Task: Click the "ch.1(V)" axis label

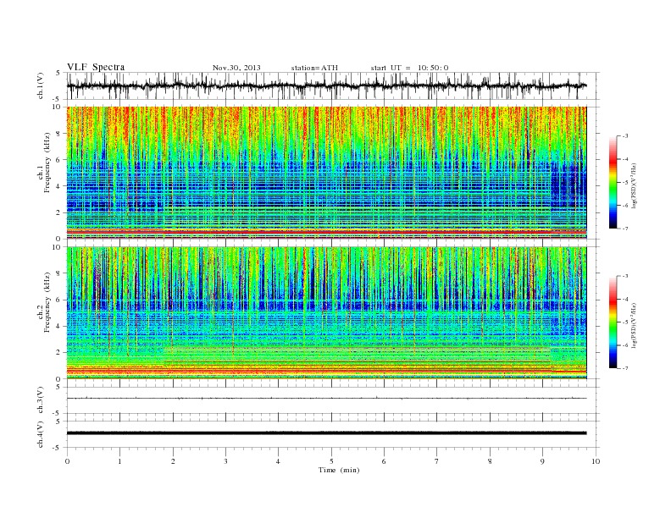Action: point(41,85)
